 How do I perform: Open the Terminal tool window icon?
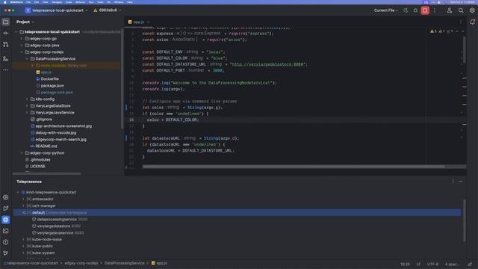click(x=5, y=231)
